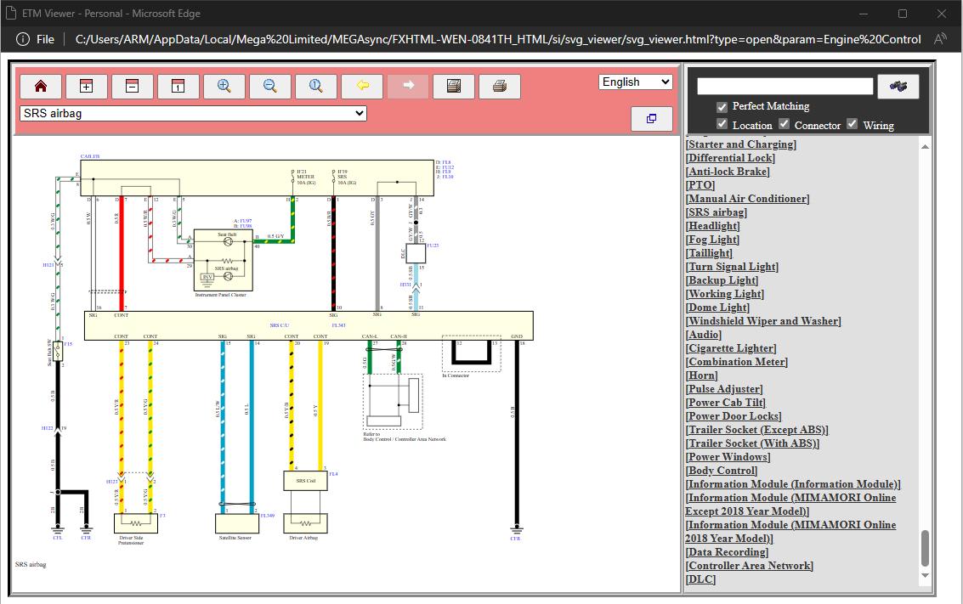963x604 pixels.
Task: Disable the Wiring checkbox
Action: point(852,124)
